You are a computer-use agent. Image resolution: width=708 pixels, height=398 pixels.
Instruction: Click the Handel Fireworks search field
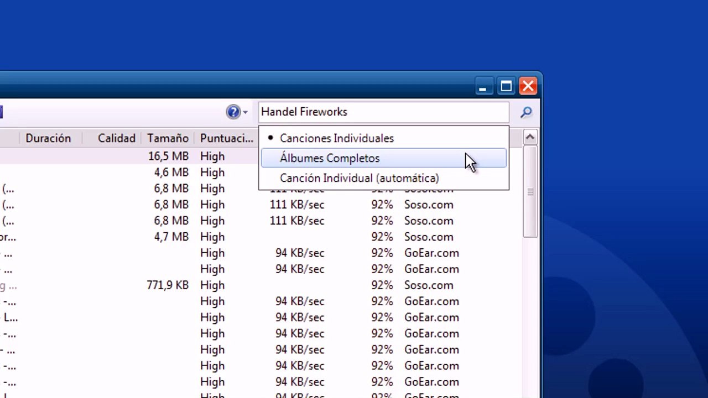click(x=383, y=112)
